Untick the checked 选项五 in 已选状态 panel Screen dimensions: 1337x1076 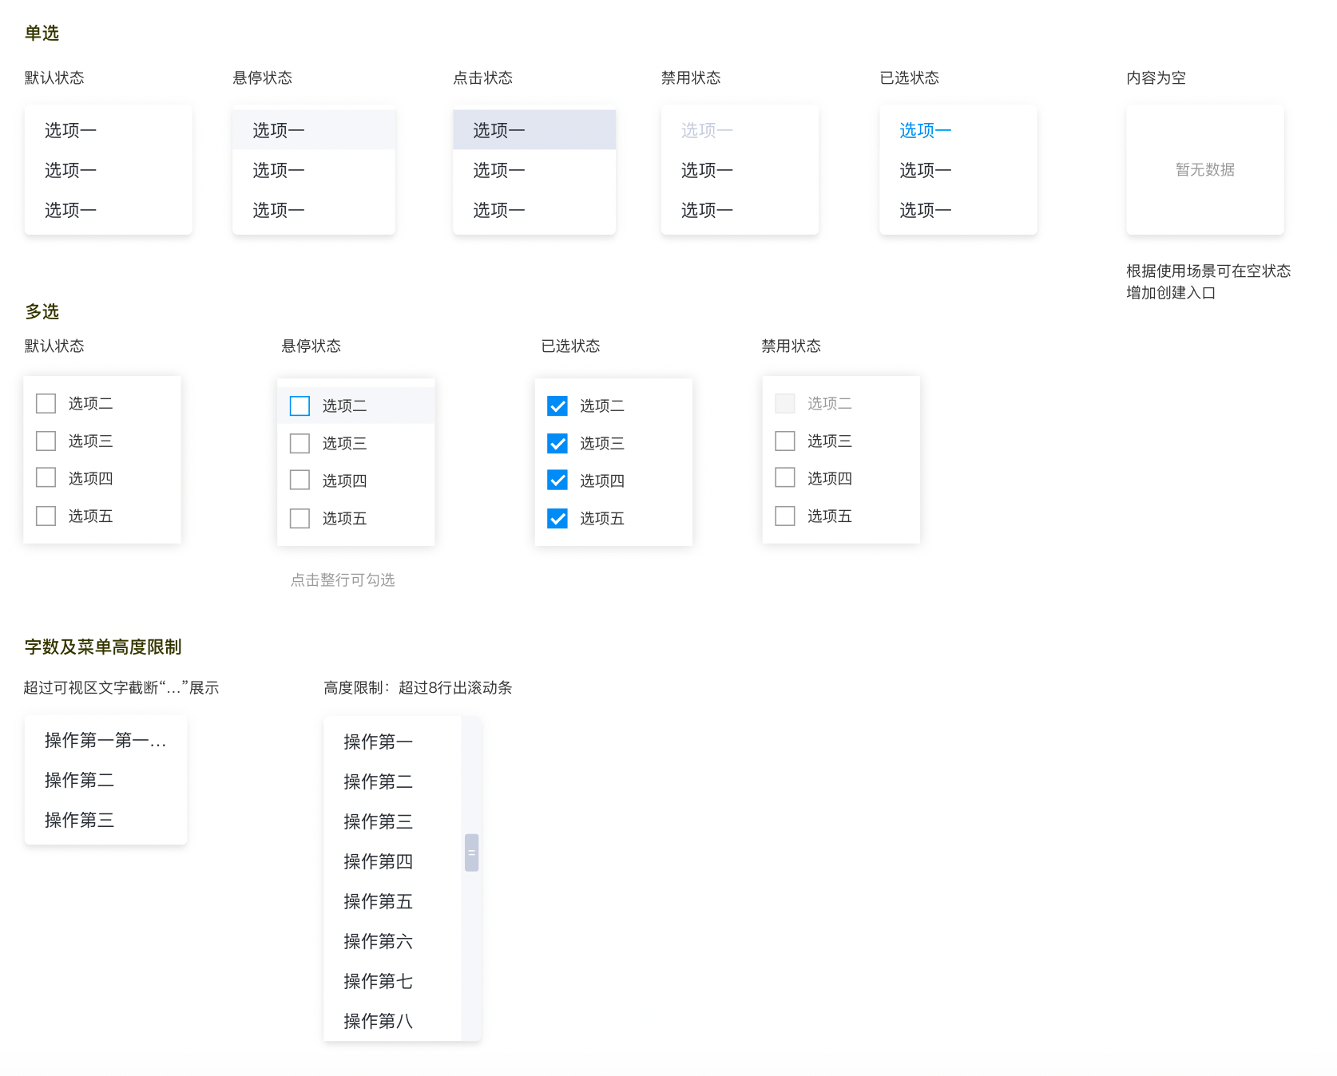click(x=557, y=518)
